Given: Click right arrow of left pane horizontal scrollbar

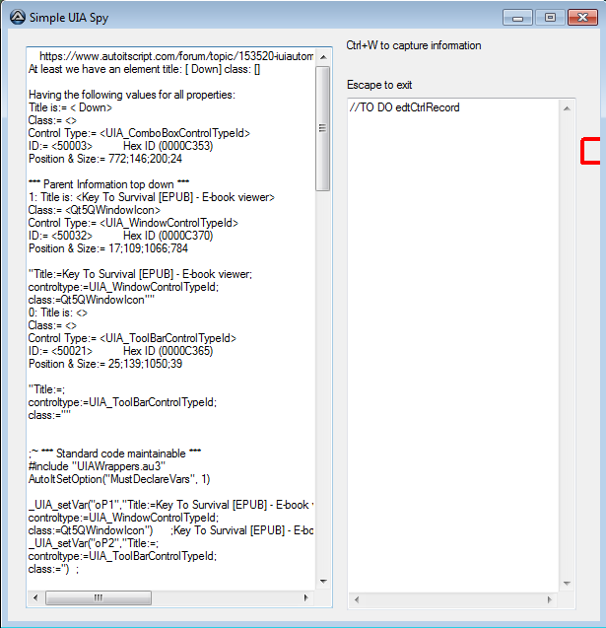Looking at the screenshot, I should click(x=306, y=598).
